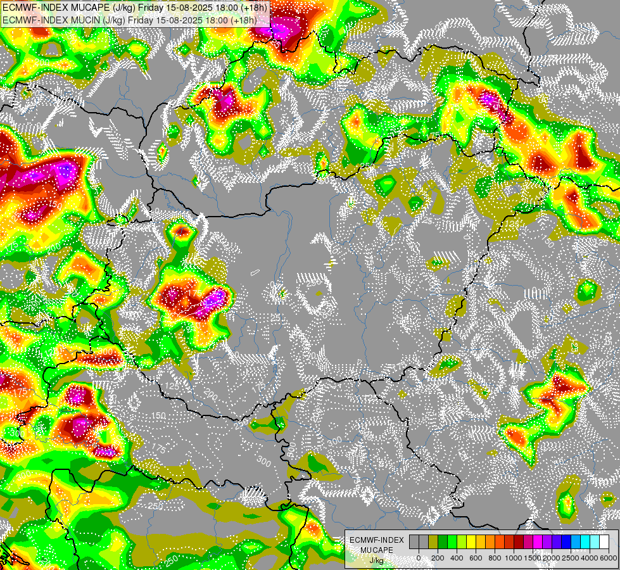Select the purple legend swatch
620x570 pixels.
point(548,541)
